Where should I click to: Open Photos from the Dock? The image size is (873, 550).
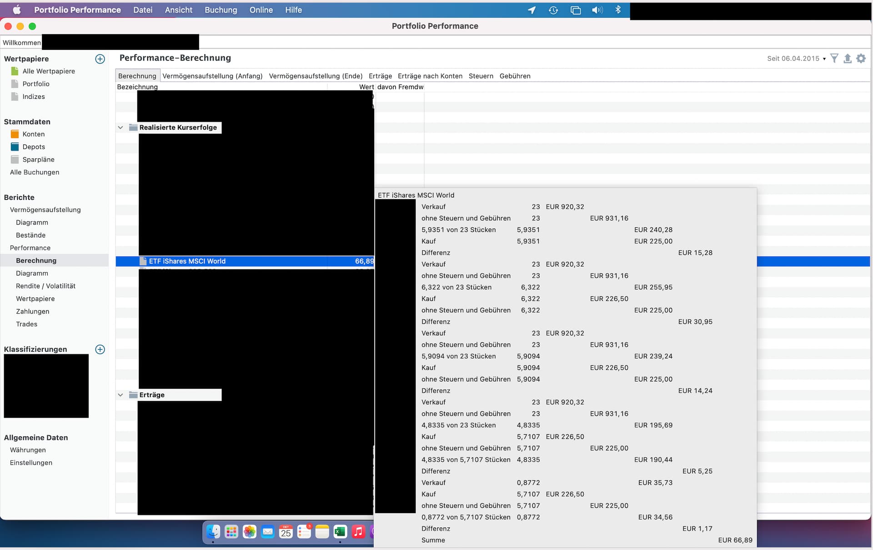(x=250, y=532)
